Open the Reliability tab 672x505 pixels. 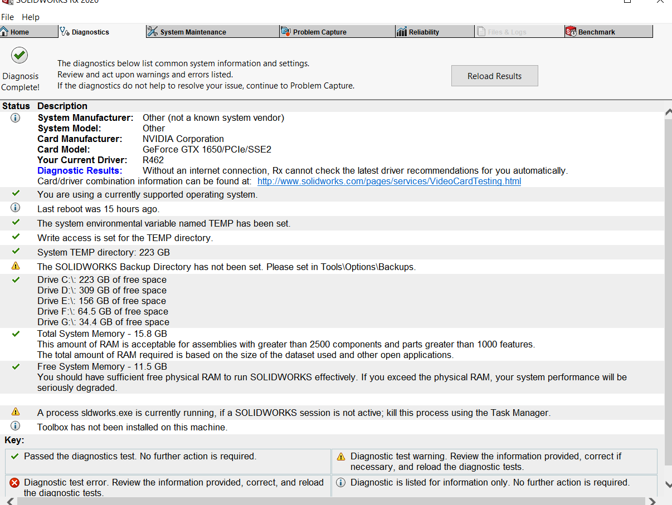(435, 32)
